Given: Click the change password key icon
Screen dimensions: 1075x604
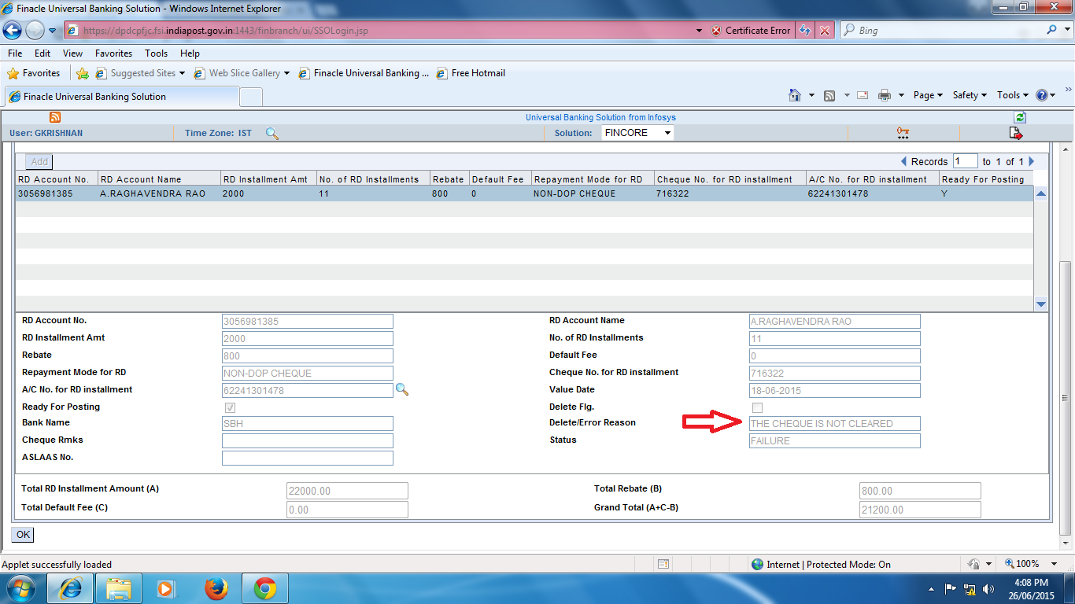Looking at the screenshot, I should tap(902, 132).
